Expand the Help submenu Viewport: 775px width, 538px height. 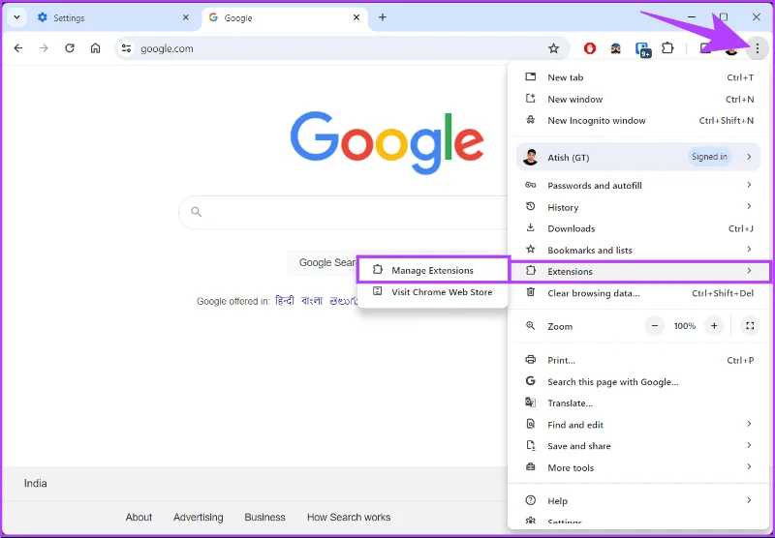[638, 501]
